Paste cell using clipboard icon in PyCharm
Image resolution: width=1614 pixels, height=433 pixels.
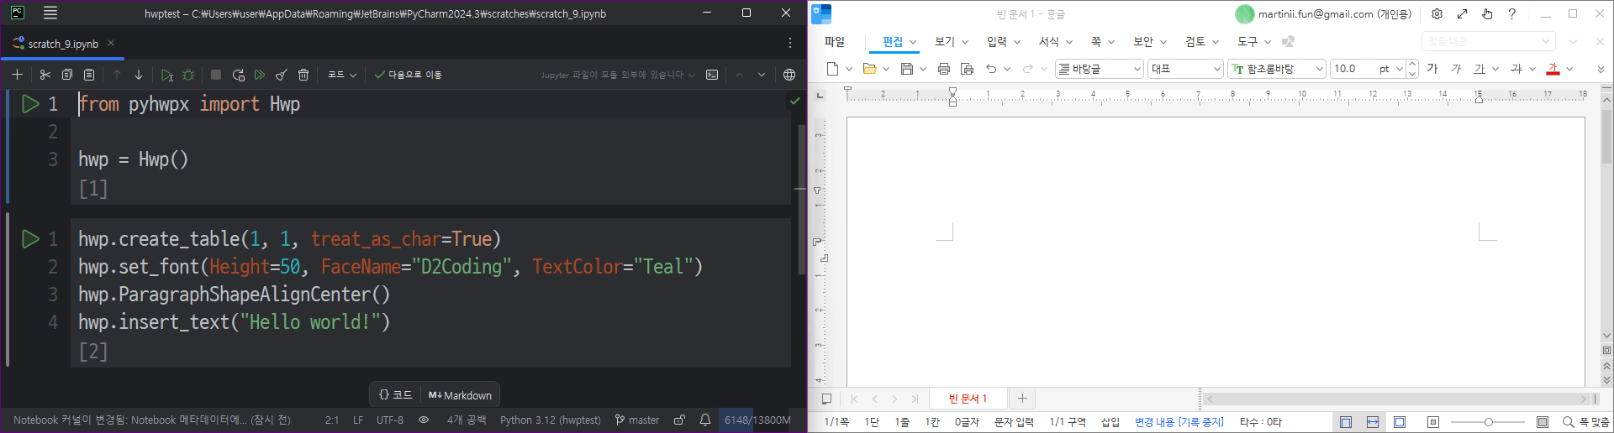click(x=89, y=75)
